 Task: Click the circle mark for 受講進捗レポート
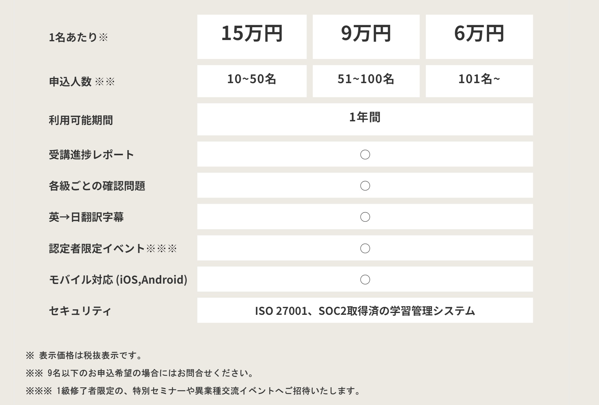click(x=365, y=155)
